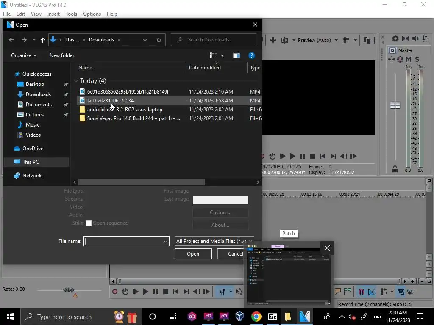This screenshot has height=325, width=434.
Task: Open the Organize dropdown menu
Action: point(24,55)
